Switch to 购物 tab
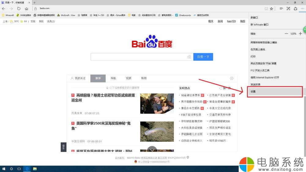Screen dimensions: 306x172 (144, 78)
